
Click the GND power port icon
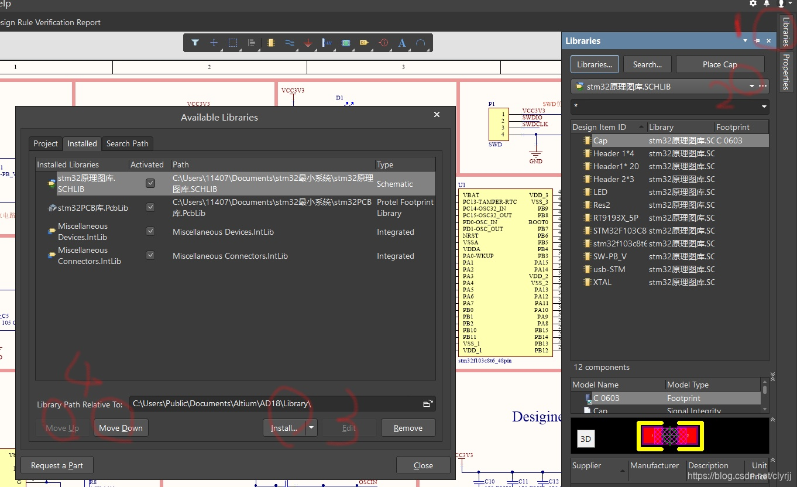[308, 43]
